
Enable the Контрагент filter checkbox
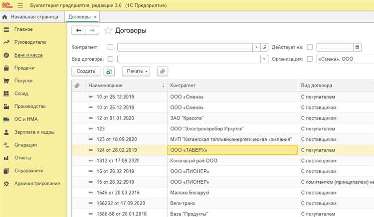pos(110,47)
